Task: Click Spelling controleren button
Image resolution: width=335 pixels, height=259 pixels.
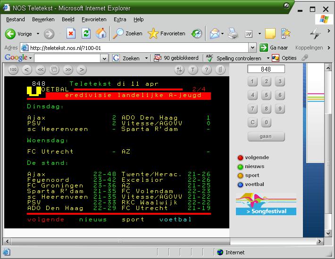Action: tap(234, 58)
